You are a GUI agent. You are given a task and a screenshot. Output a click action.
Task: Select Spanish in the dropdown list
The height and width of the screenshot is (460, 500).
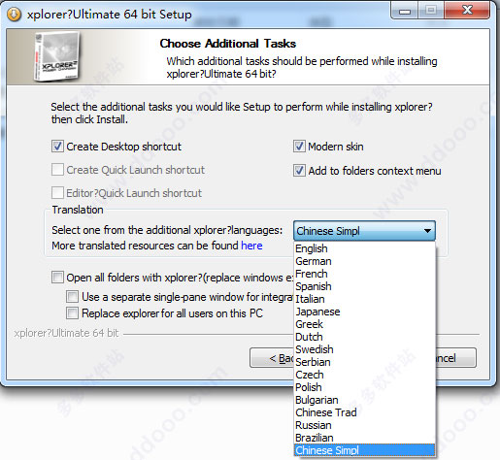pyautogui.click(x=364, y=286)
